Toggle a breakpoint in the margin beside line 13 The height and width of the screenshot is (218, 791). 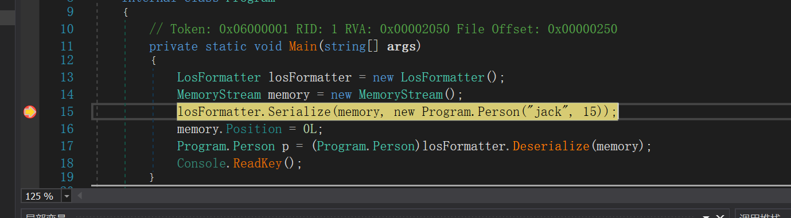(x=30, y=77)
